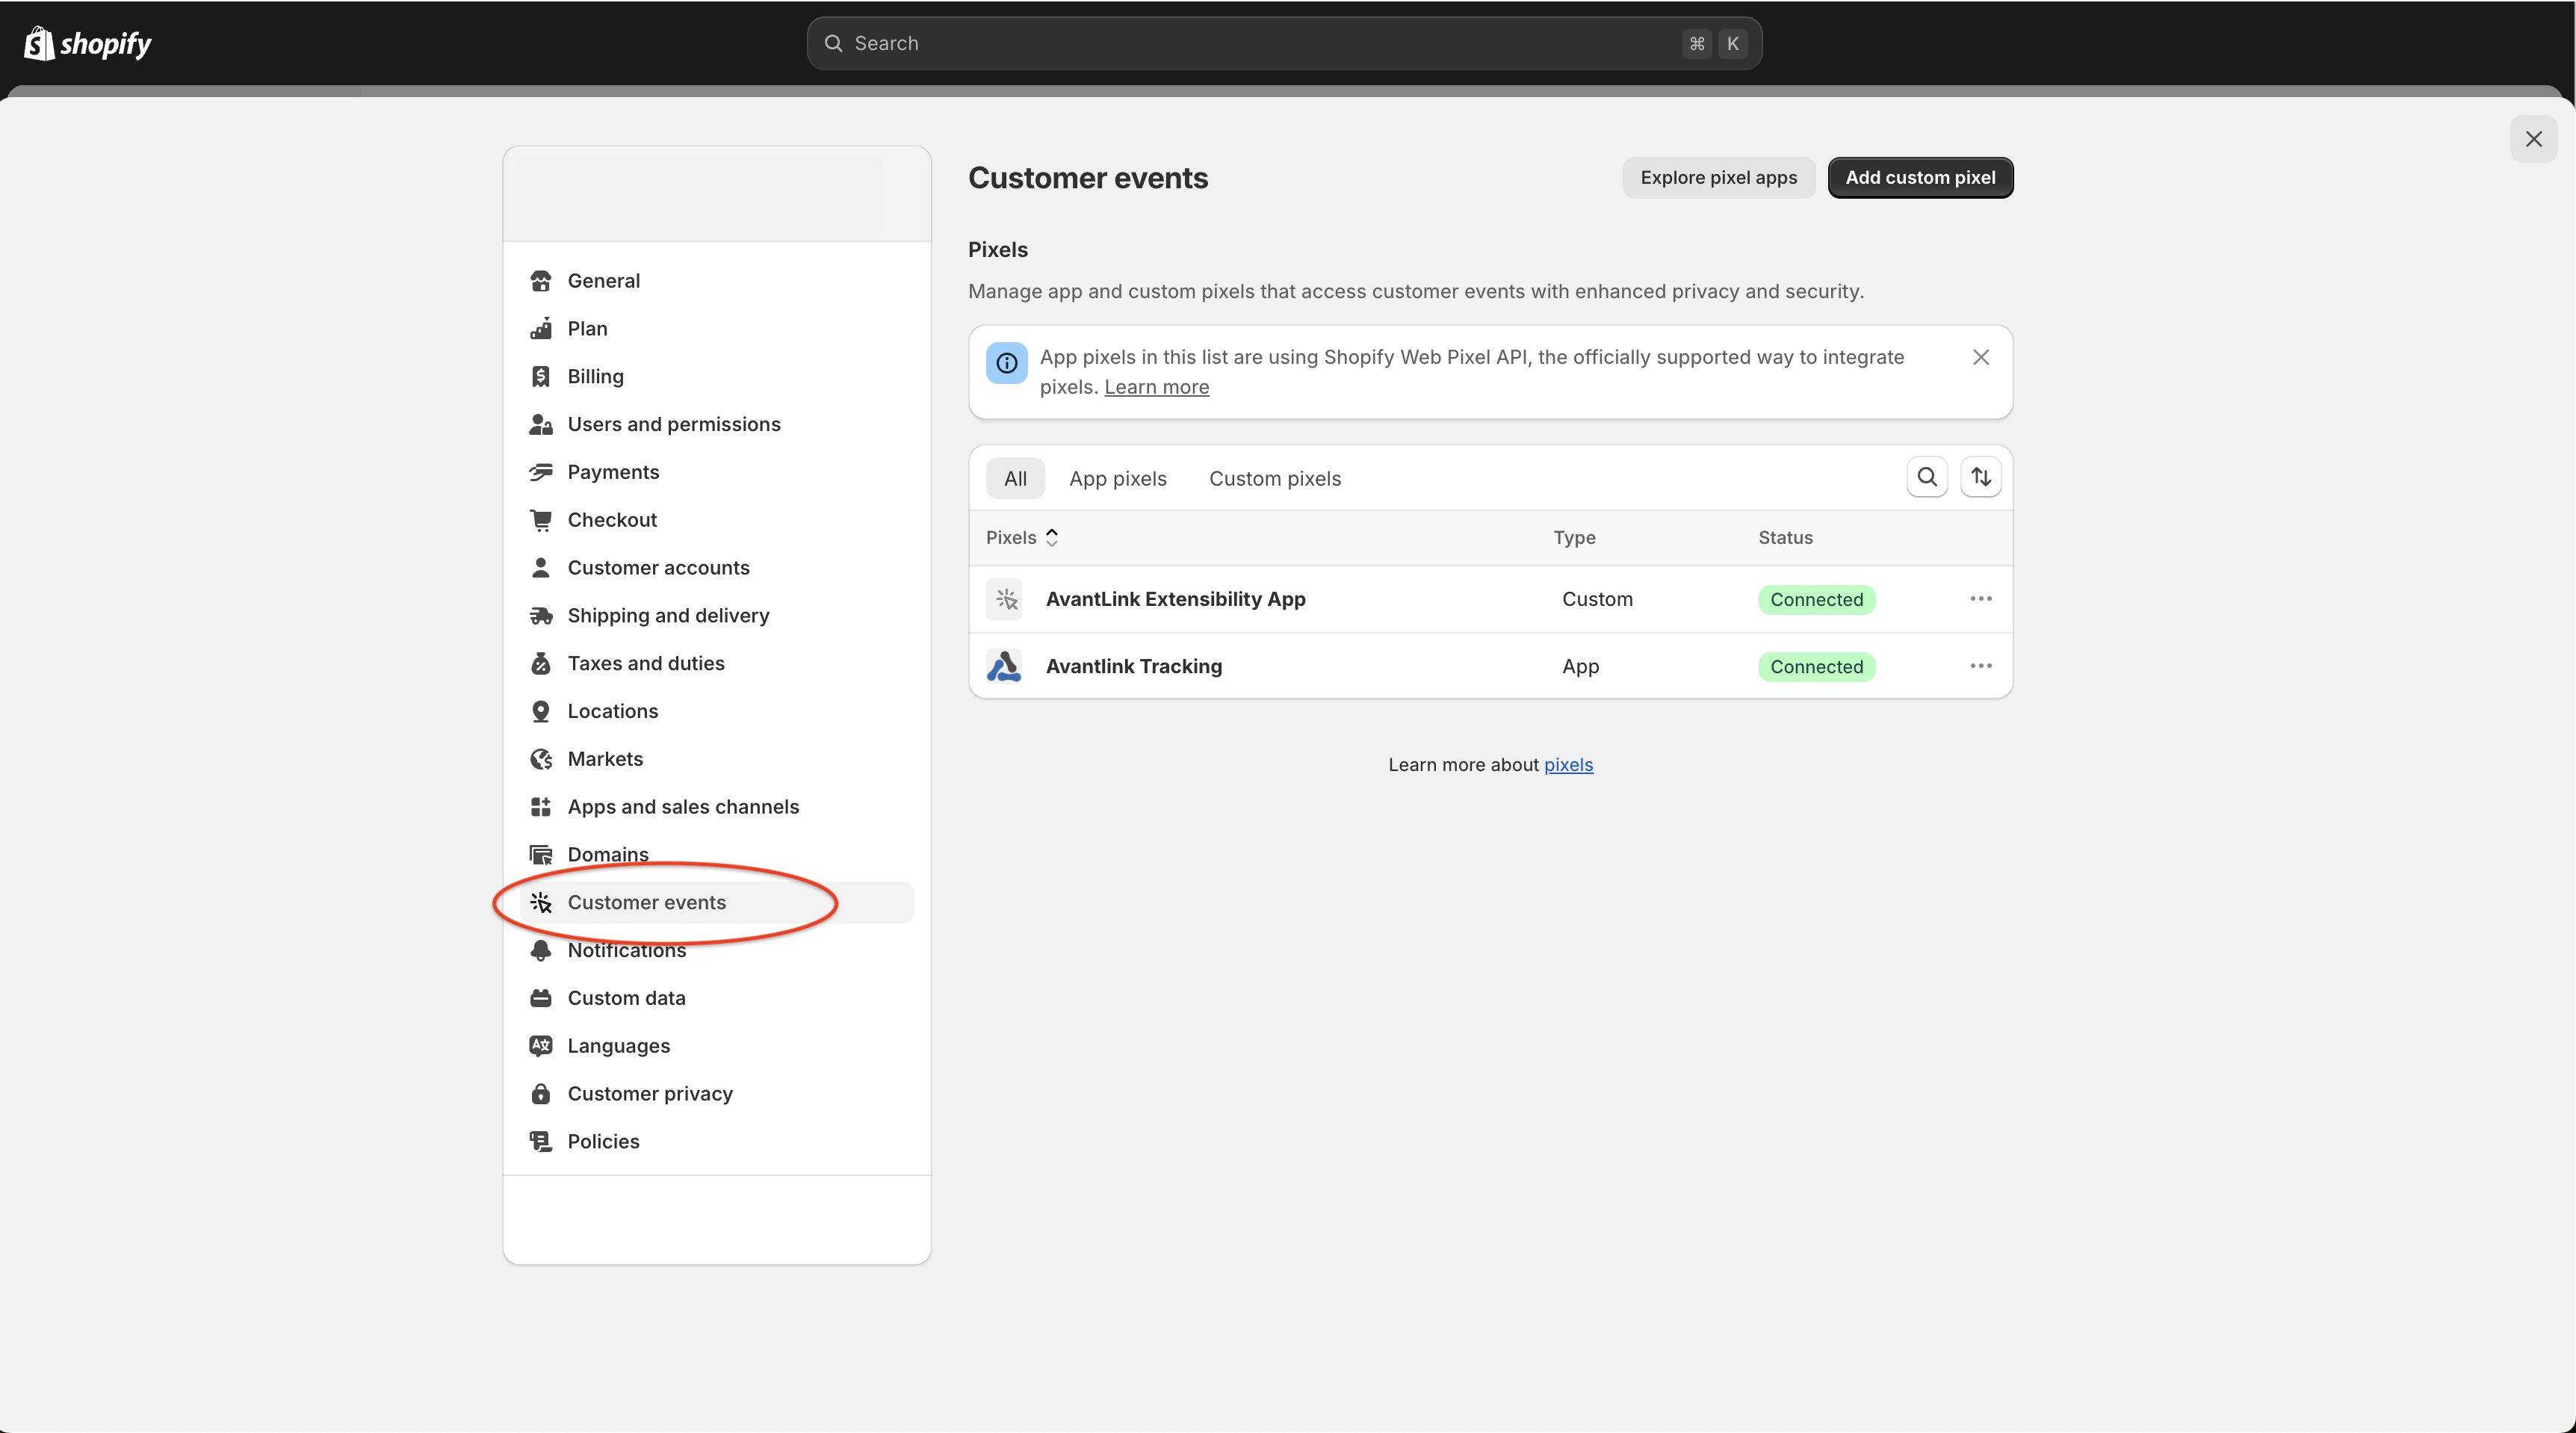This screenshot has height=1433, width=2576.
Task: Open Customer accounts settings
Action: [717, 568]
